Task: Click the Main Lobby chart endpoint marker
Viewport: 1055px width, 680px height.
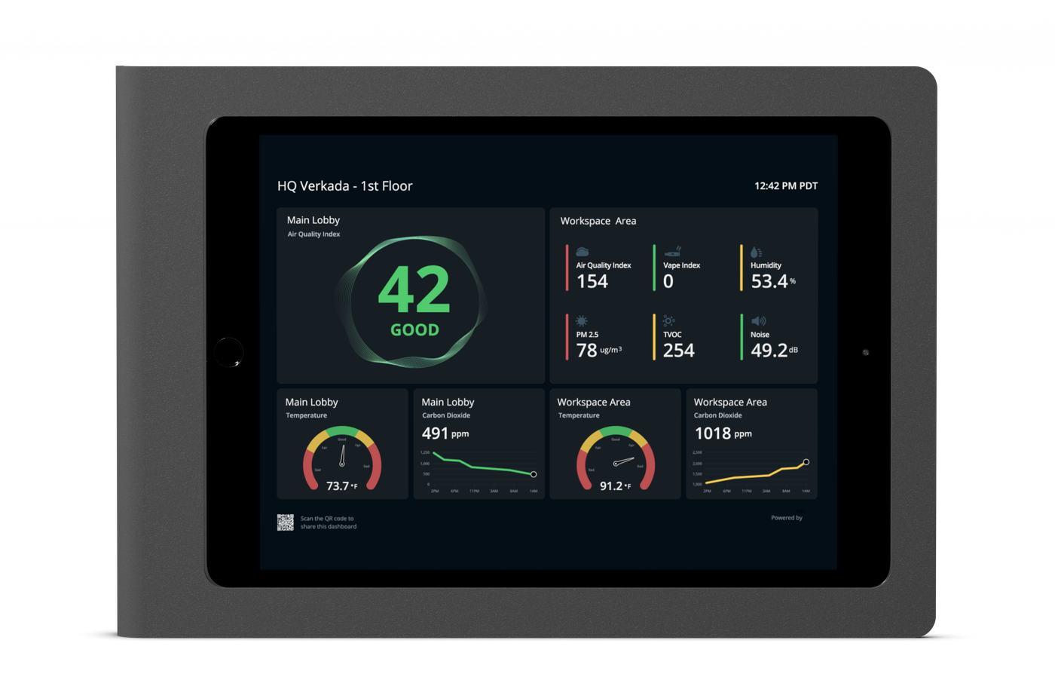Action: 534,474
